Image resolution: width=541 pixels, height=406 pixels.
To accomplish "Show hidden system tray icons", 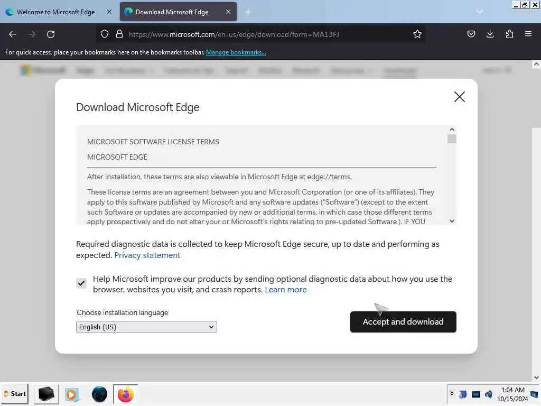I will [452, 394].
